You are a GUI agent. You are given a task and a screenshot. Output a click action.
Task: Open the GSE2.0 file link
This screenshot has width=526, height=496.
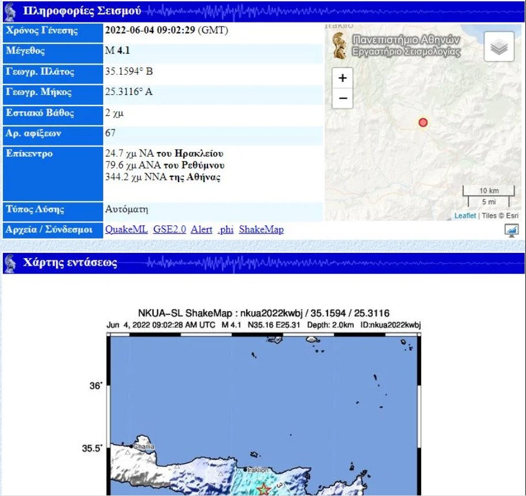169,229
